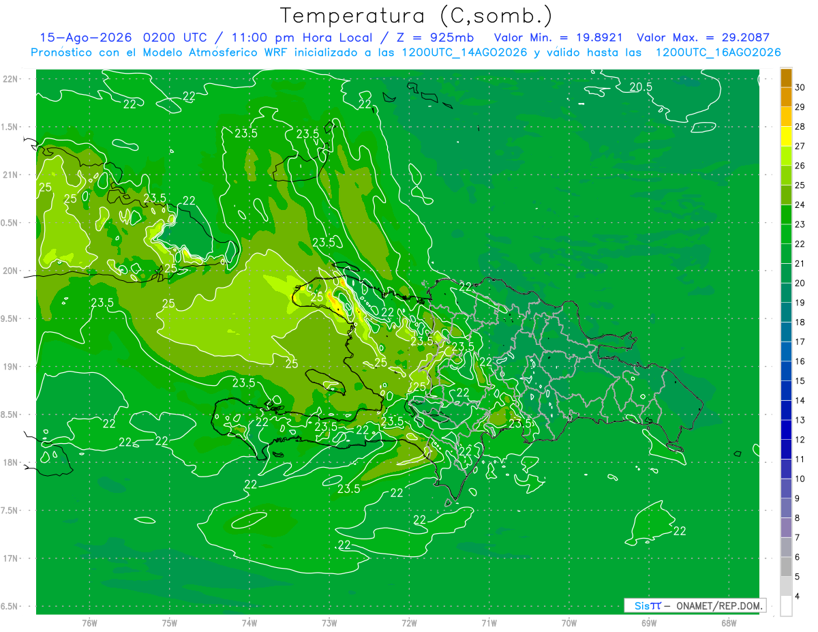This screenshot has width=818, height=632.
Task: Click legend scale value "20"
Action: 801,283
